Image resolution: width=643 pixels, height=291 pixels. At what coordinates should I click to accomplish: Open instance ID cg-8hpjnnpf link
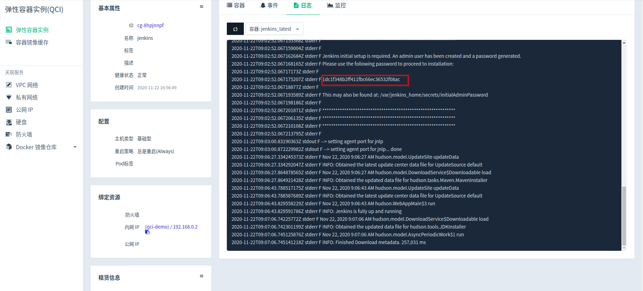pyautogui.click(x=150, y=25)
